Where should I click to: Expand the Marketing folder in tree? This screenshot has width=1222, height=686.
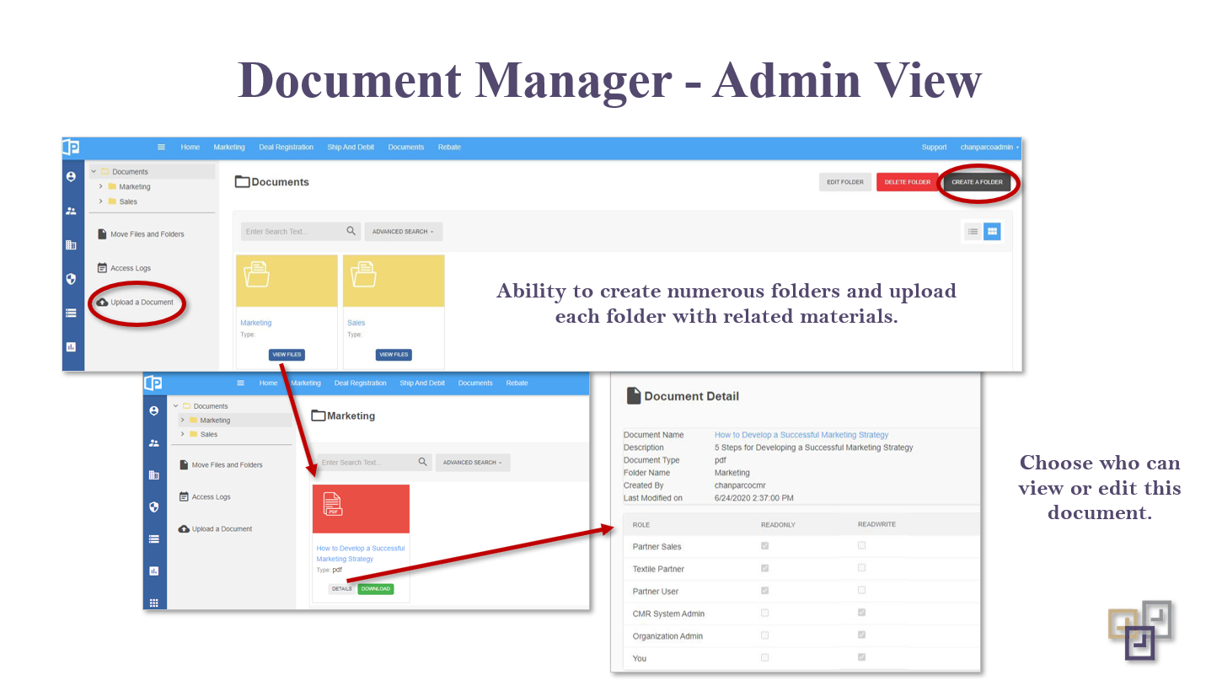101,186
